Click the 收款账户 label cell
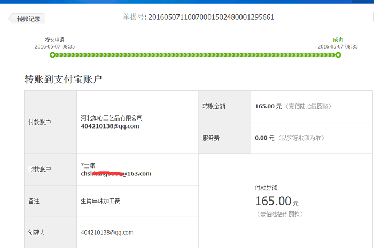Image resolution: width=374 pixels, height=248 pixels. 40,170
